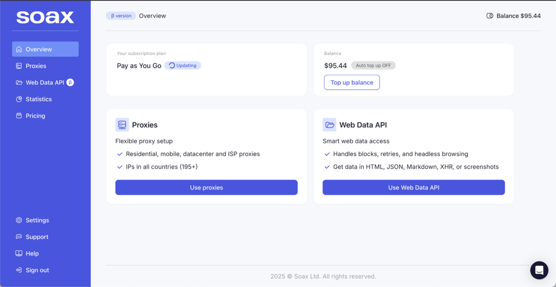
Task: Click Your subscription plan label
Action: click(x=141, y=54)
